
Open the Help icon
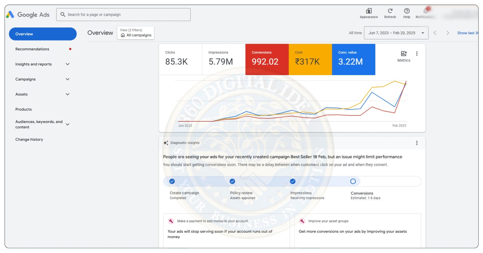click(x=407, y=11)
